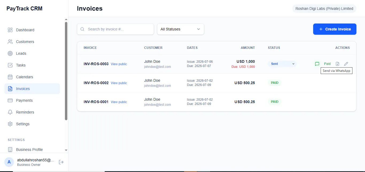The height and width of the screenshot is (172, 365).
Task: Open the Tasks menu item
Action: [32, 65]
